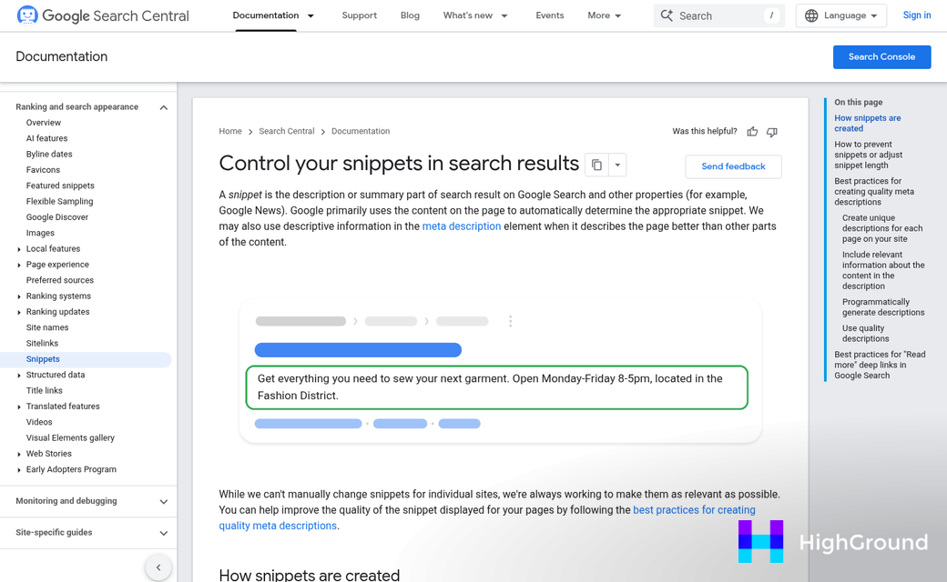Open the Language selector
Screen dimensions: 947x582
840,15
